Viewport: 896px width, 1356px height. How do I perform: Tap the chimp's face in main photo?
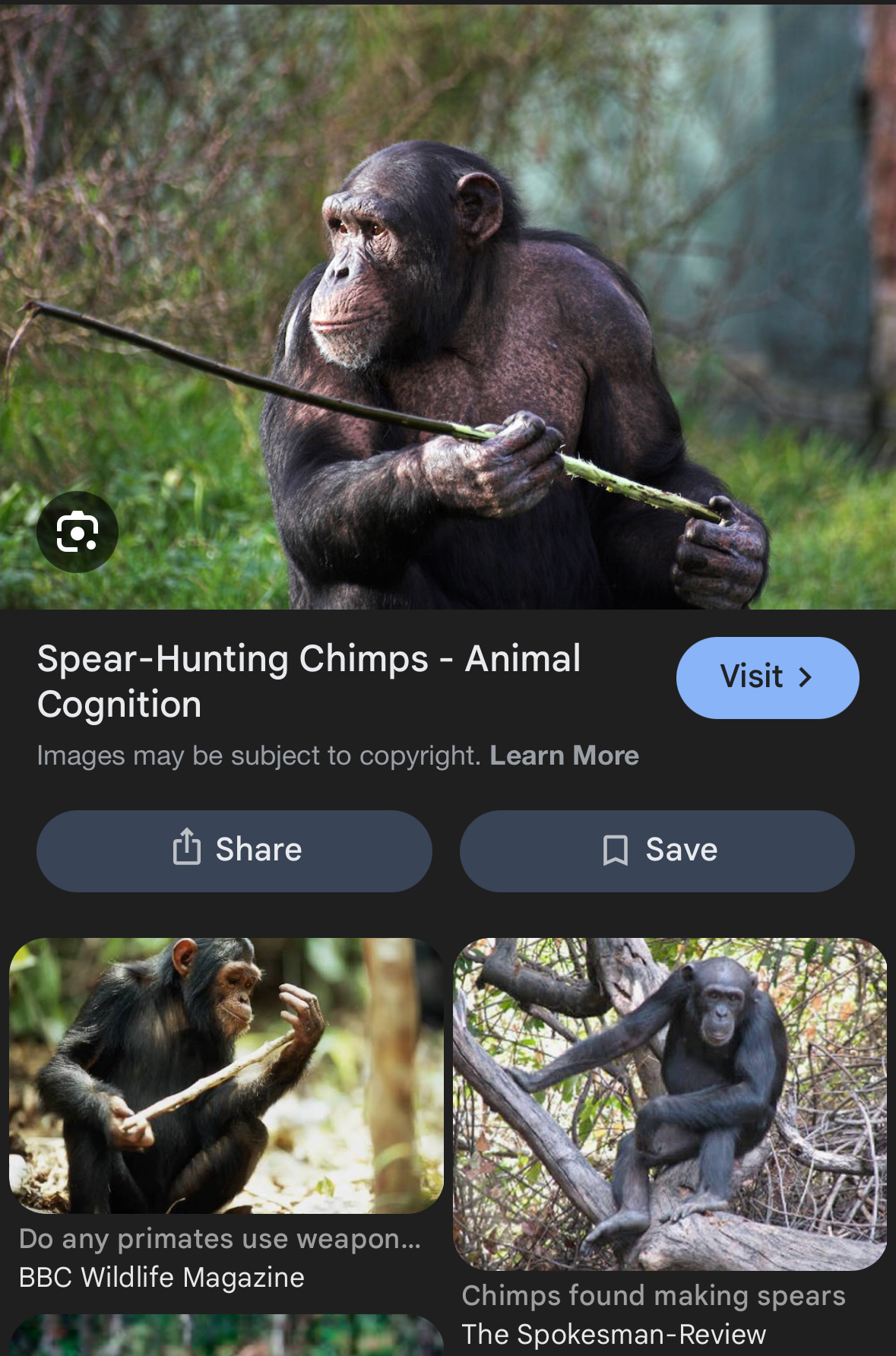(357, 274)
